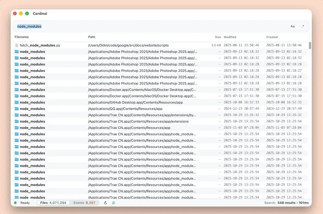Enable regex search mode (.*)

coord(303,26)
